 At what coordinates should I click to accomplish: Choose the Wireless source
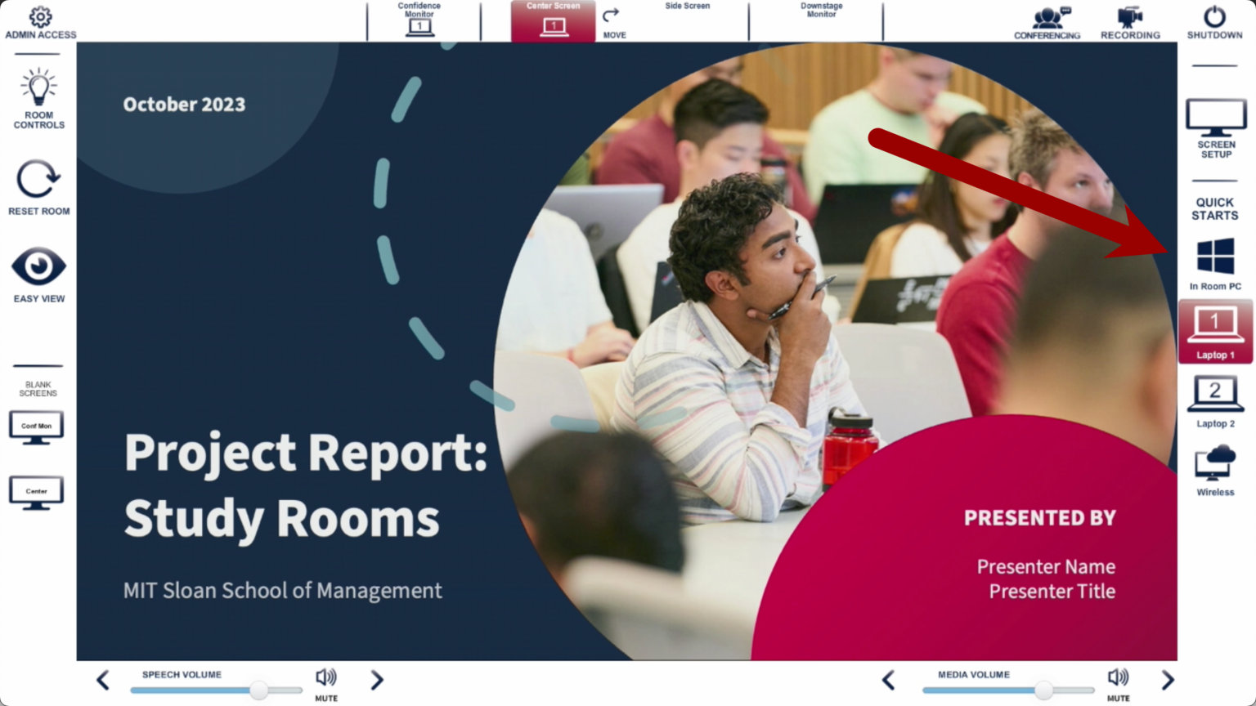point(1215,470)
